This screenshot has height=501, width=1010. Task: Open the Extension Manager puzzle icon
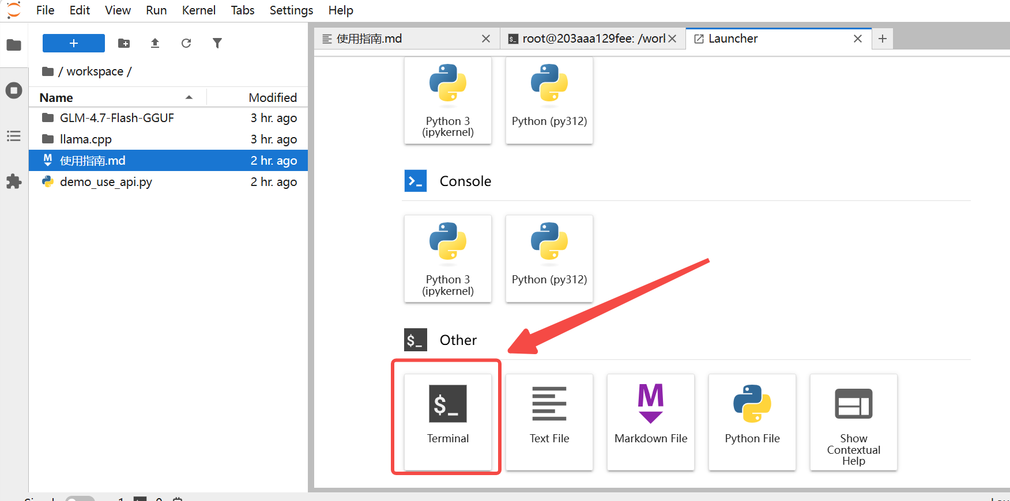pyautogui.click(x=14, y=182)
